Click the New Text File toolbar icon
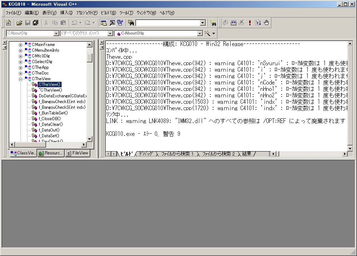This screenshot has height=256, width=357. coord(8,23)
